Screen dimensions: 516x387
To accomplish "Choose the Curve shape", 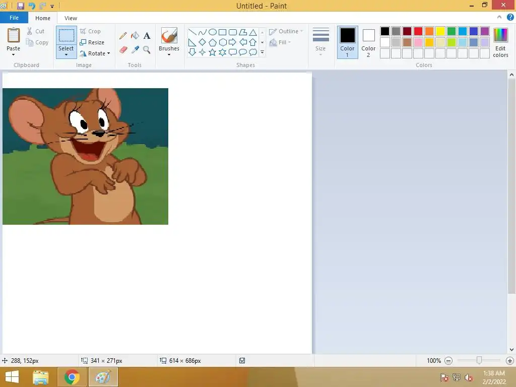I will point(203,32).
